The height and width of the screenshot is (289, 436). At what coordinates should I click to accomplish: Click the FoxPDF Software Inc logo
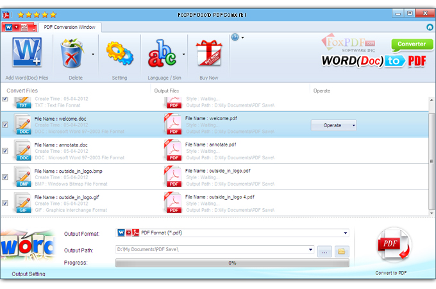[x=349, y=44]
